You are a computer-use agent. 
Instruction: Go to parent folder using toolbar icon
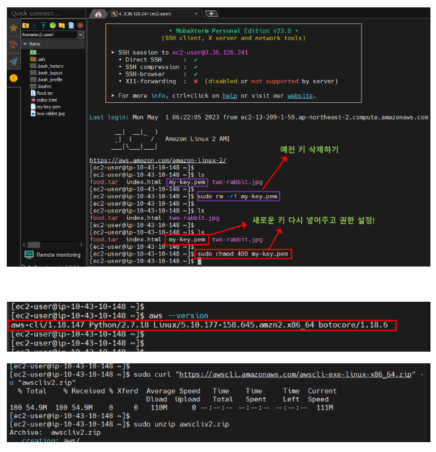coord(26,25)
